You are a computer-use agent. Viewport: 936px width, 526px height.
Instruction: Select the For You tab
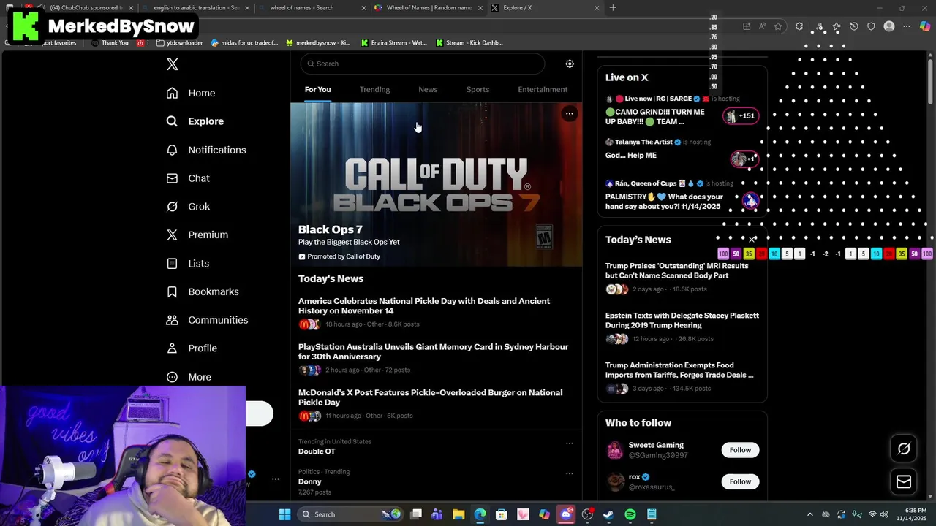pyautogui.click(x=317, y=89)
